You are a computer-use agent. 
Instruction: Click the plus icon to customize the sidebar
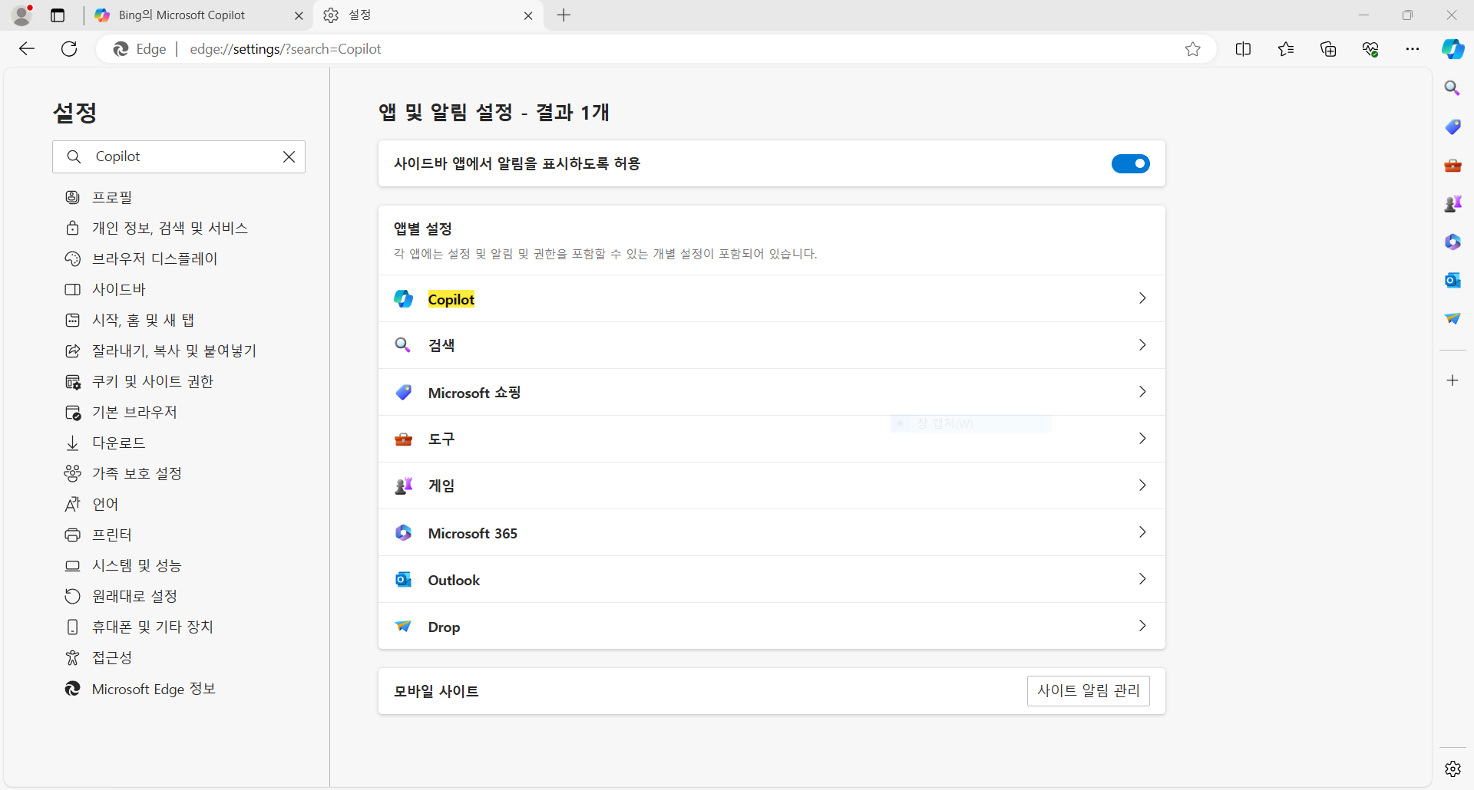pos(1453,380)
